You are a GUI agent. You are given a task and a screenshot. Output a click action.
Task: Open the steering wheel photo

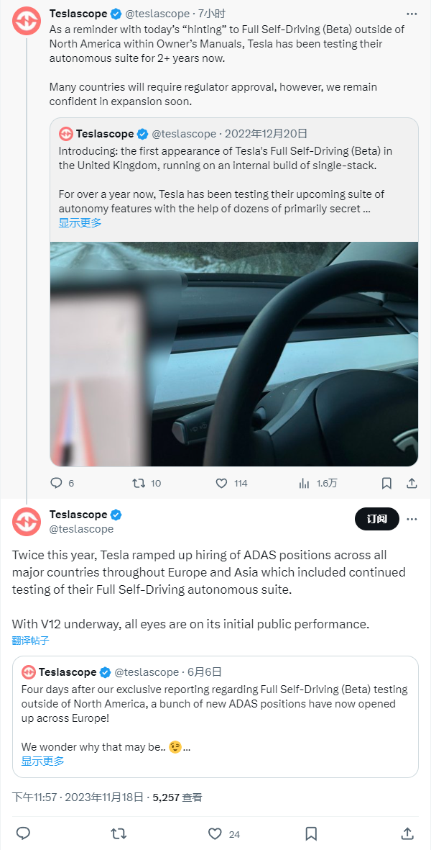coord(234,353)
